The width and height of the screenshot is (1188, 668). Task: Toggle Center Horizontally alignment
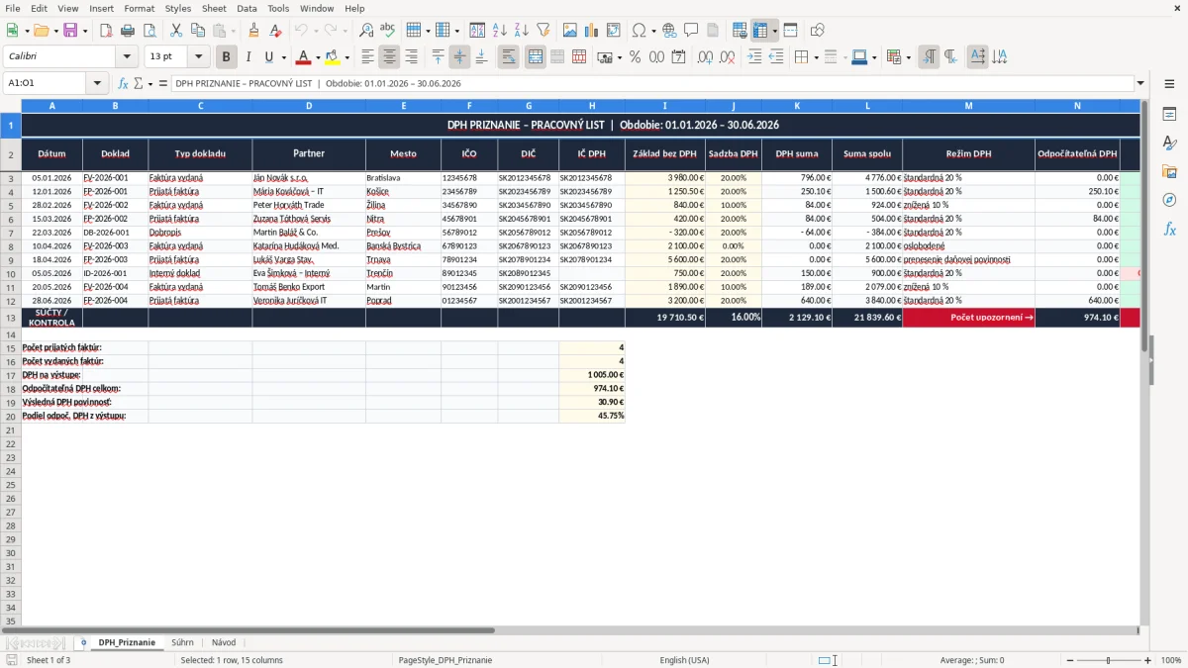390,57
